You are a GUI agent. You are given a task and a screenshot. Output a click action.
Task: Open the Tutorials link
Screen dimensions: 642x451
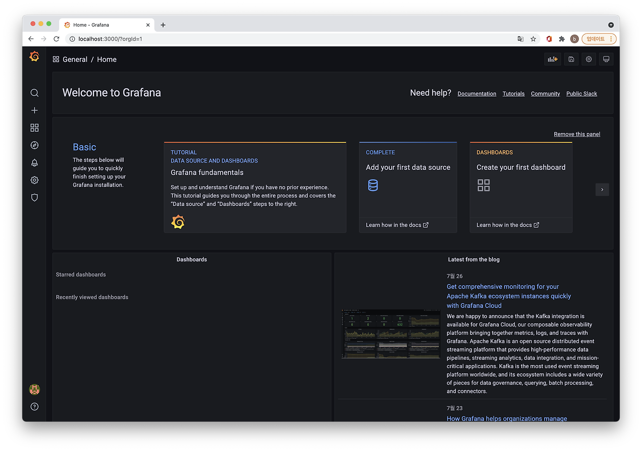click(514, 94)
